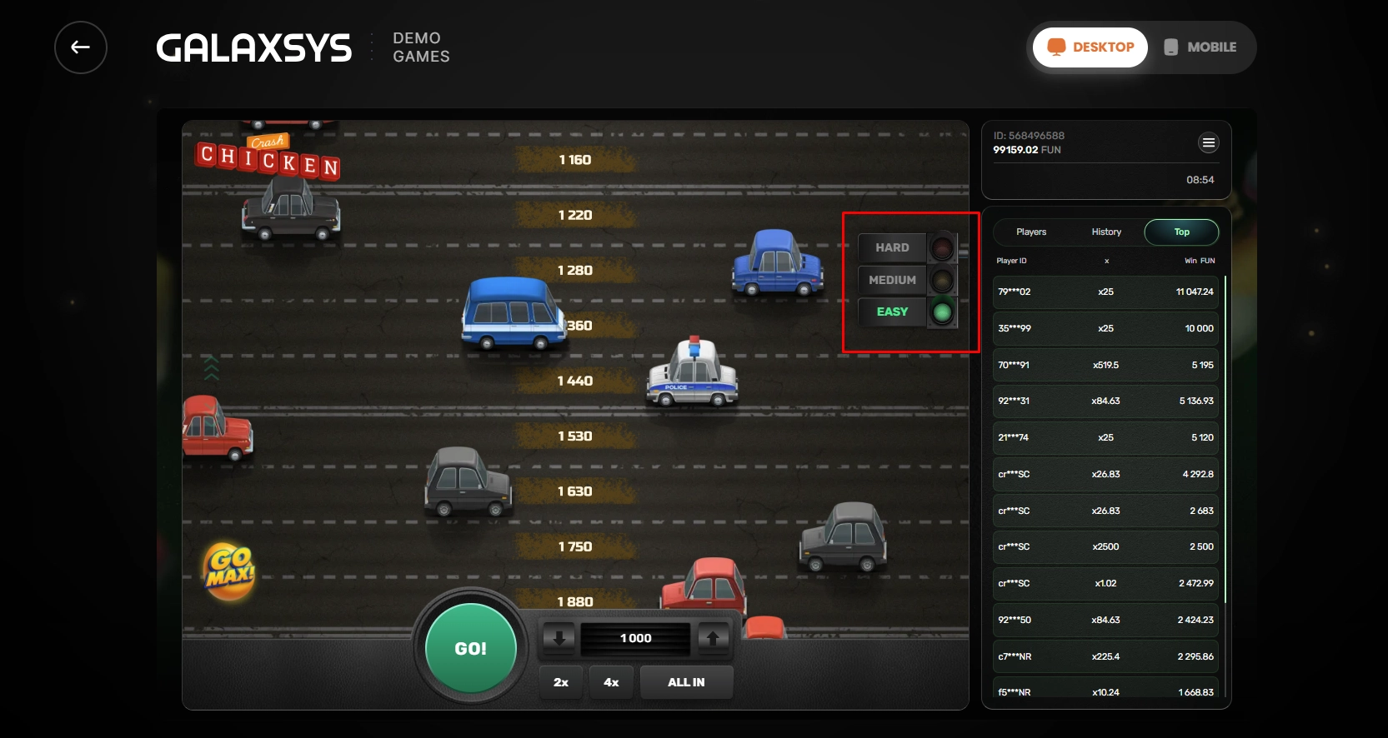This screenshot has width=1388, height=738.
Task: Click the green chevrons on the road edge
Action: [x=211, y=367]
